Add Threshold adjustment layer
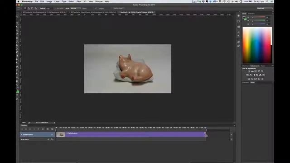The image size is (290, 163). point(256,79)
